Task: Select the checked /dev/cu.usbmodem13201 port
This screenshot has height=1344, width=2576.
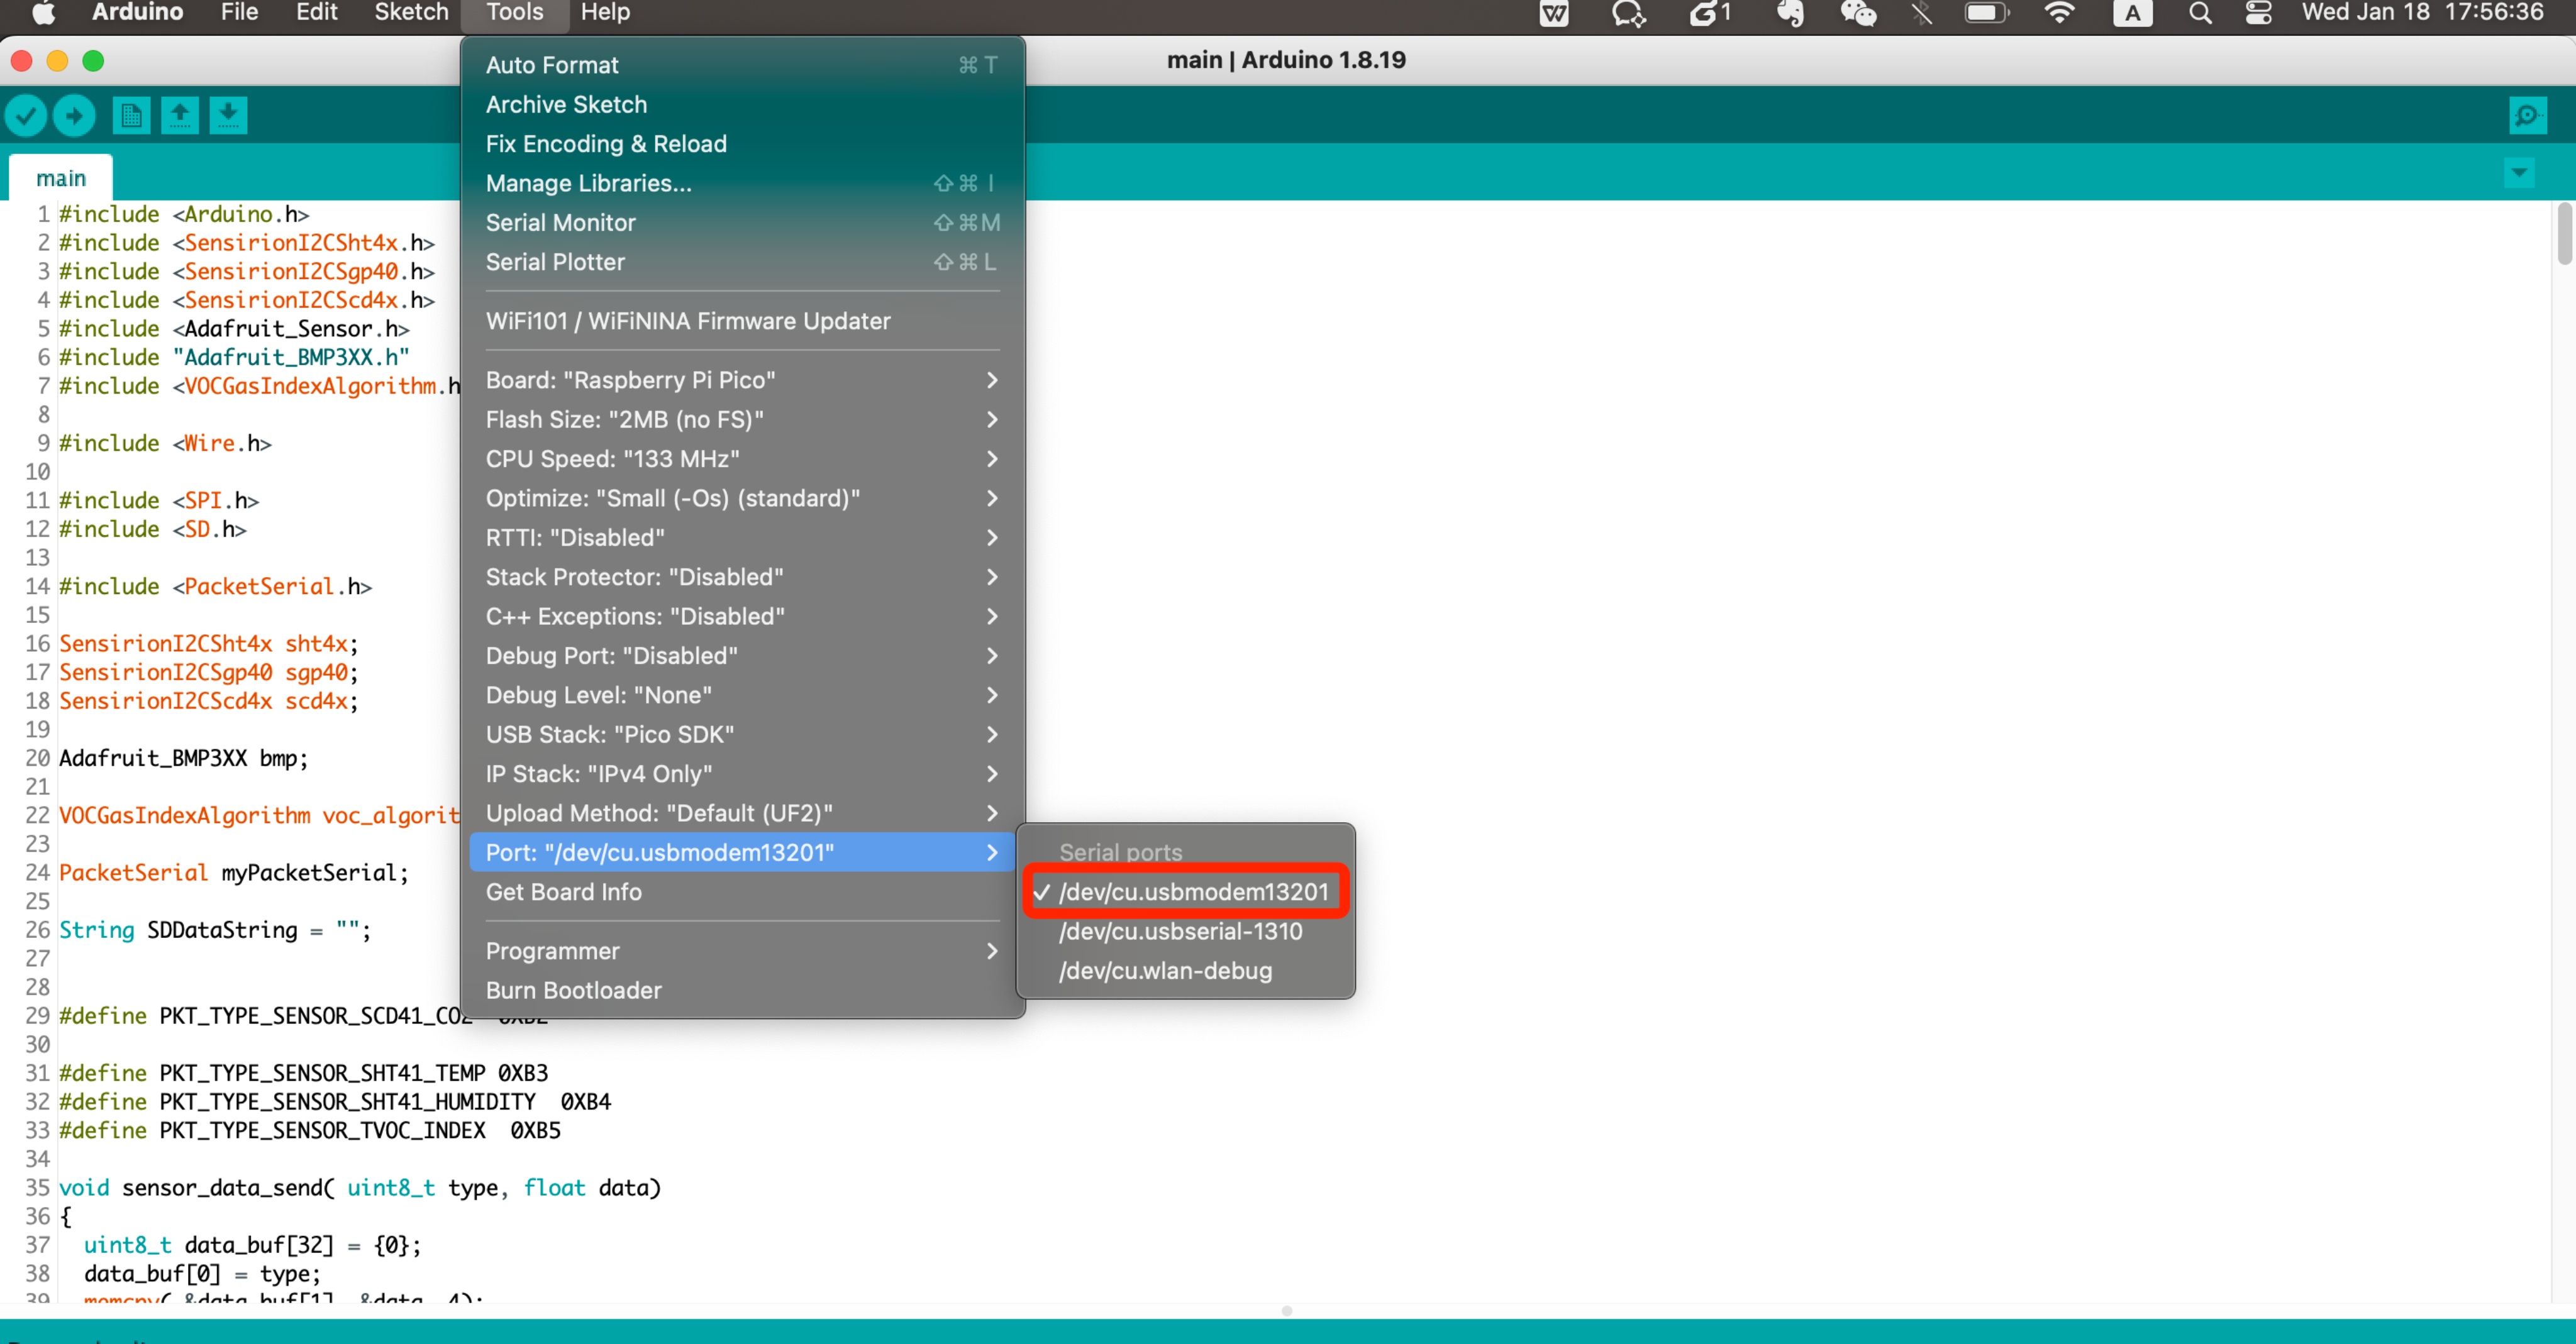Action: tap(1185, 891)
